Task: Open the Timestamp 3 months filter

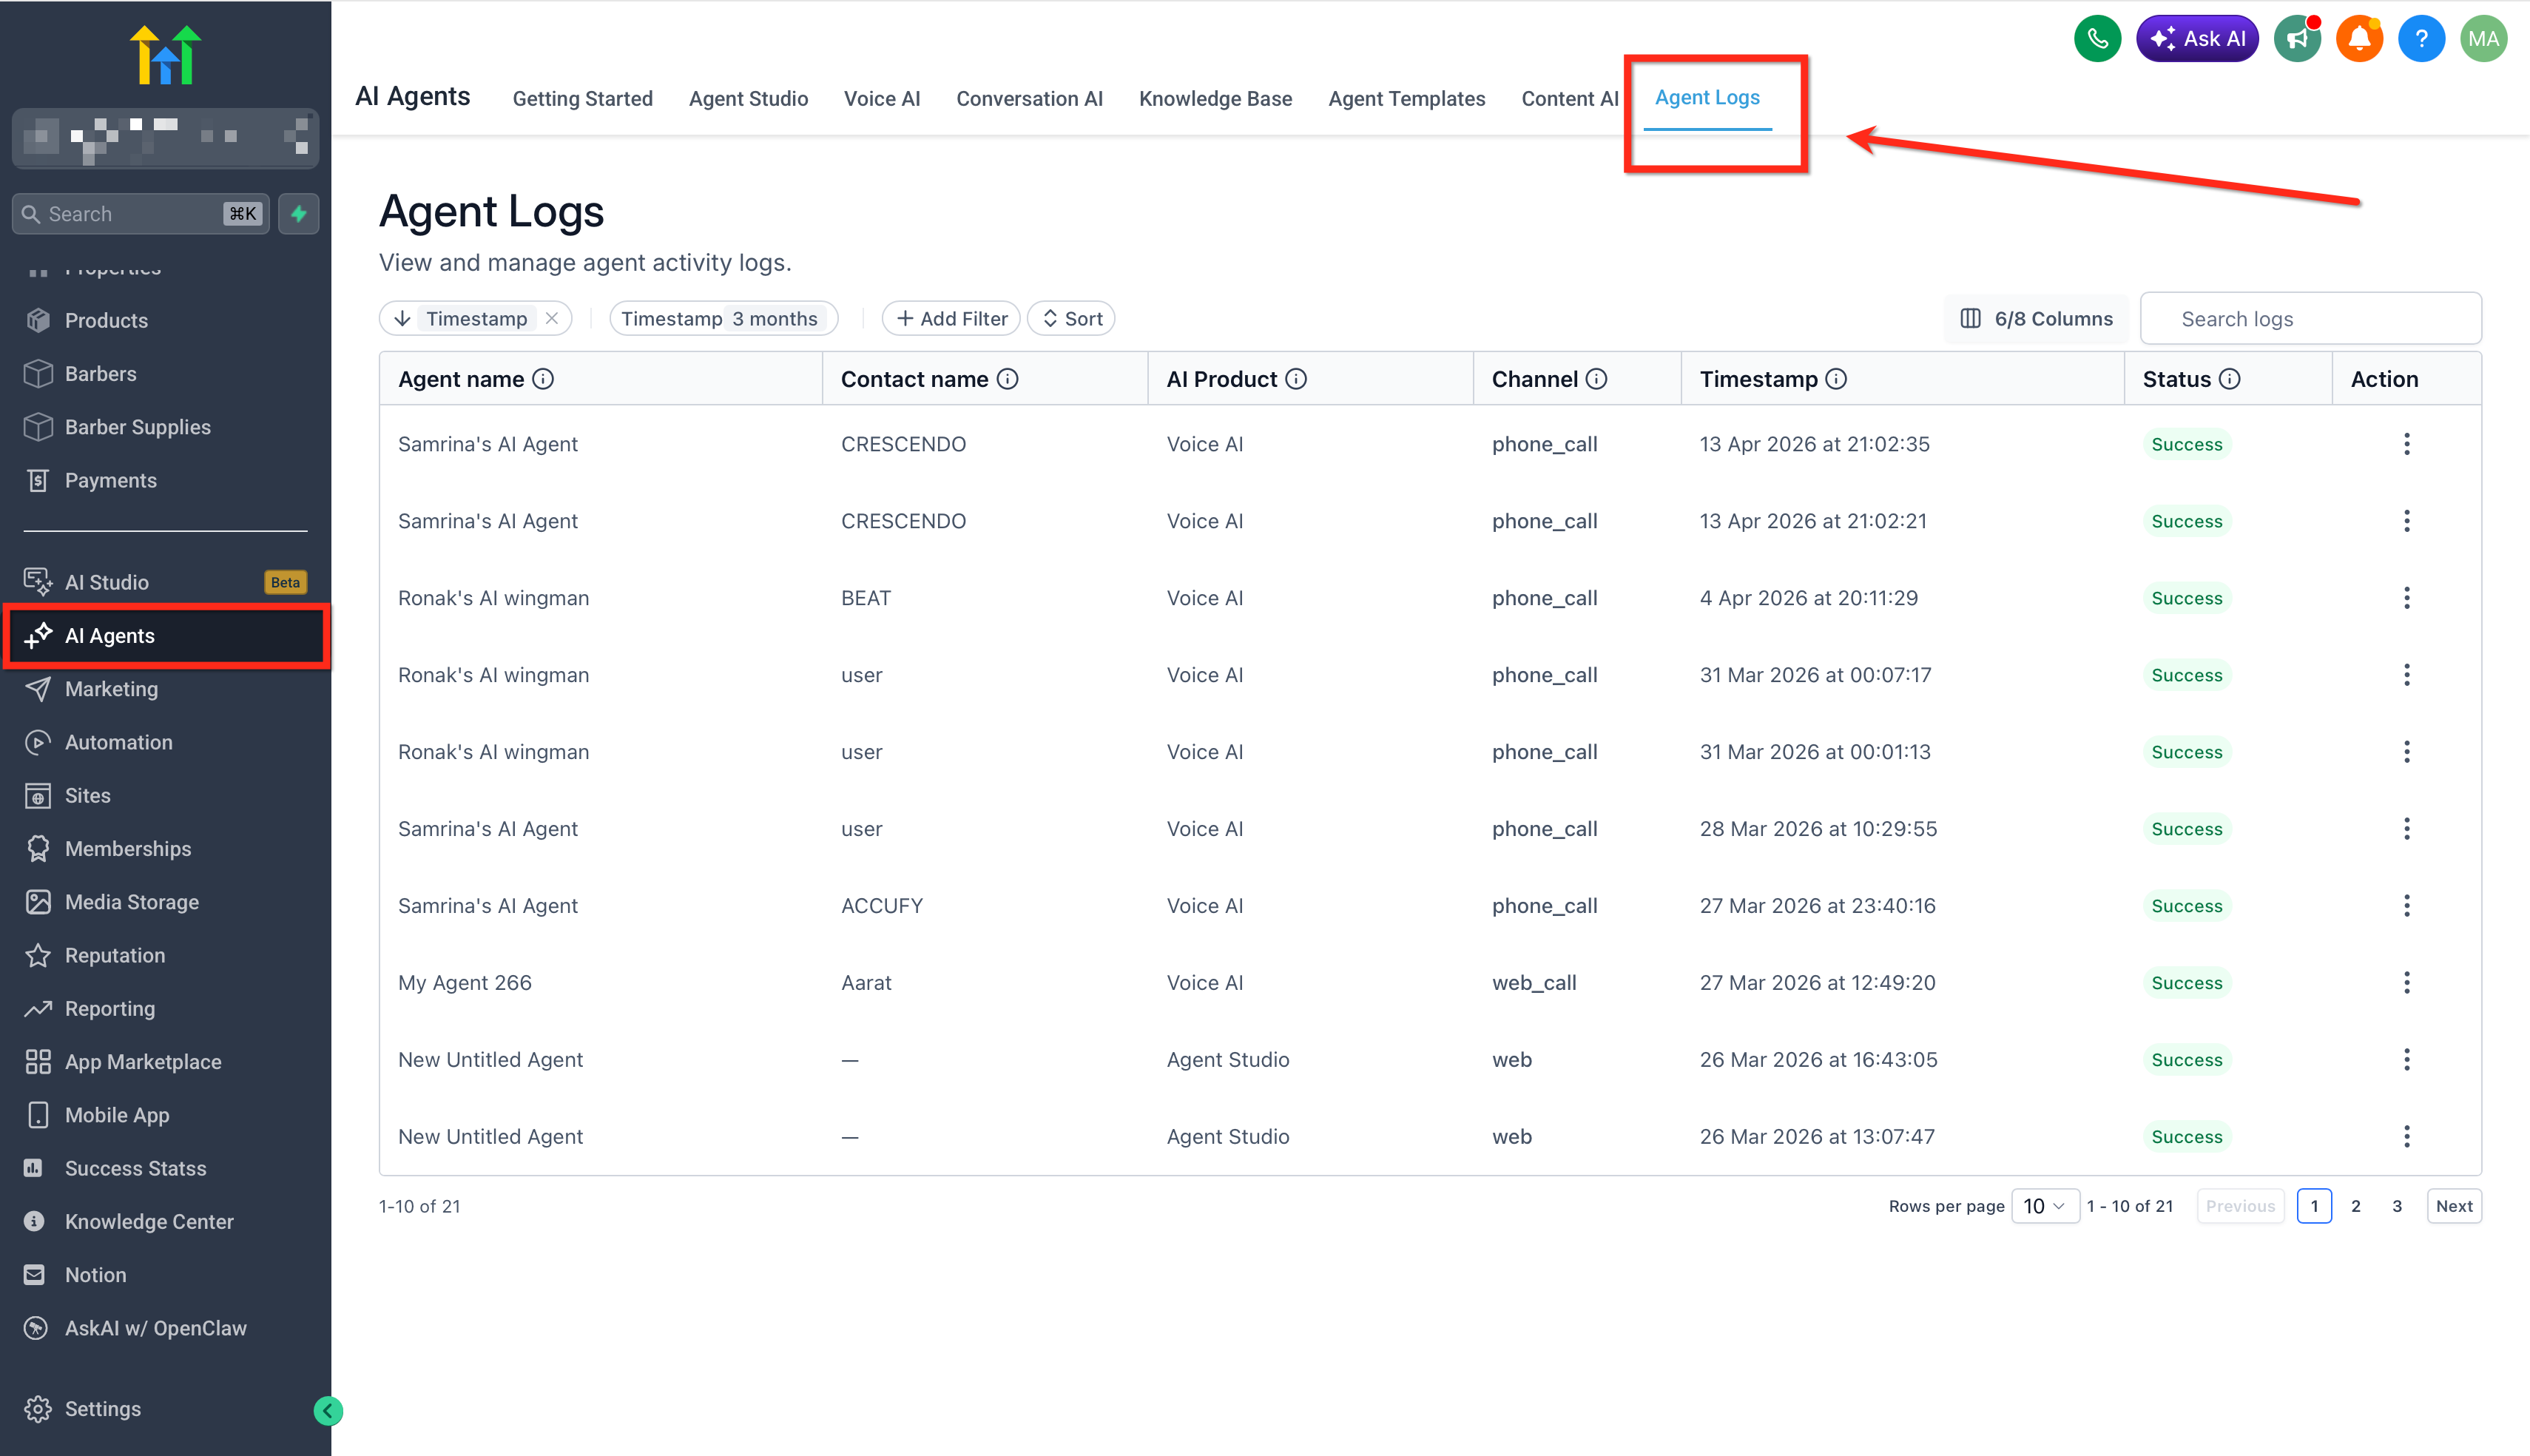Action: [x=721, y=318]
